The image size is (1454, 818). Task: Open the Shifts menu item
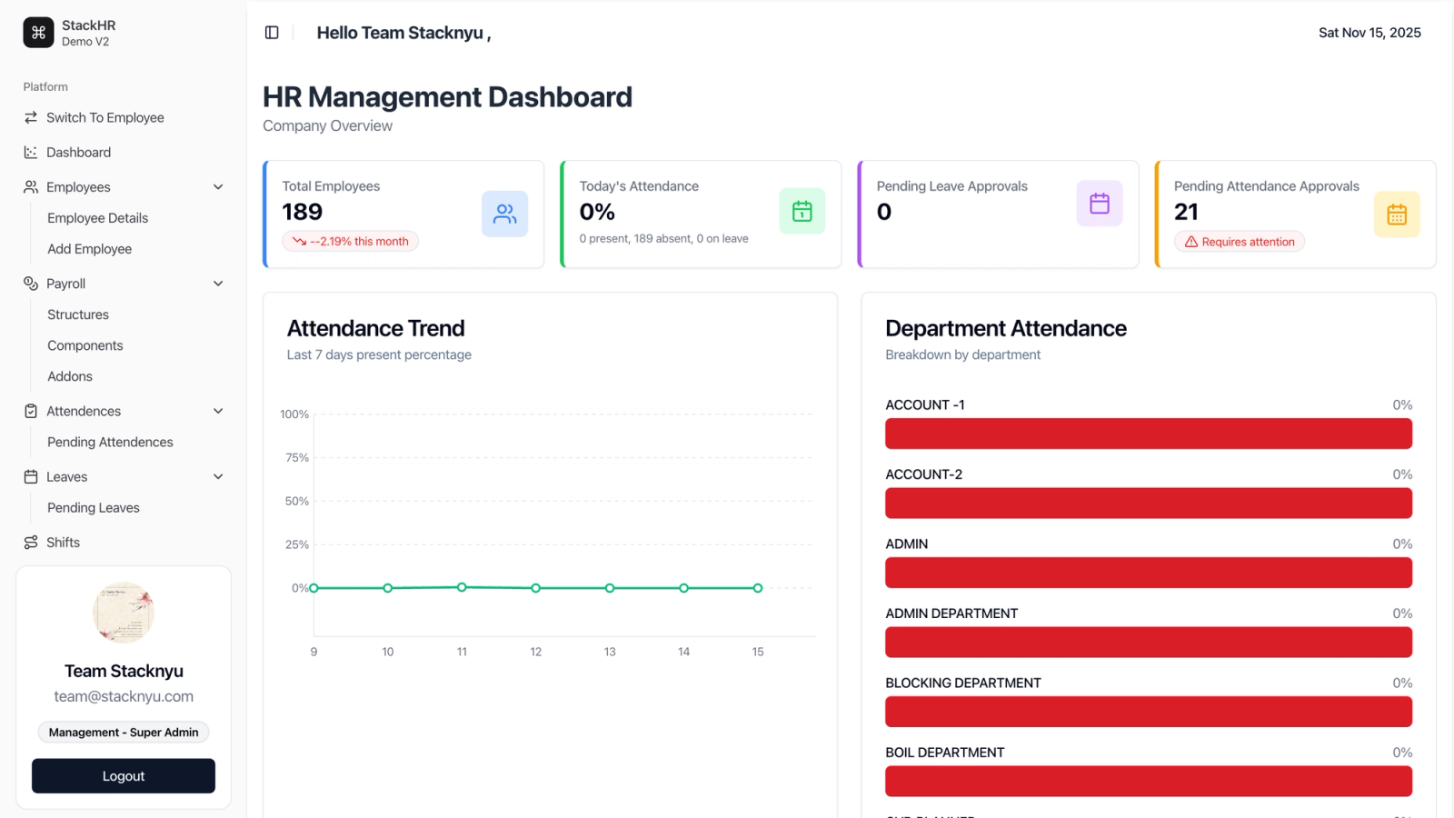point(124,542)
